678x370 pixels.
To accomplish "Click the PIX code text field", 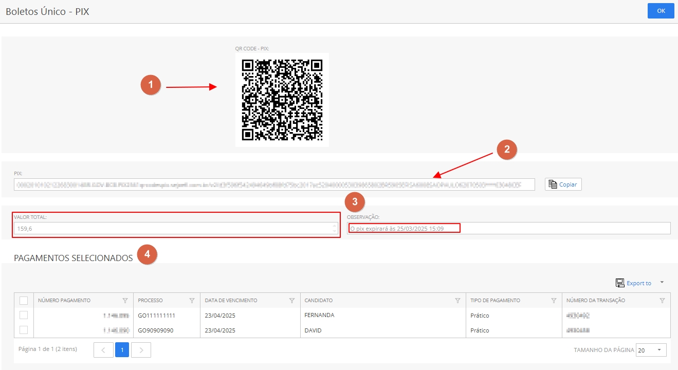I will (274, 184).
